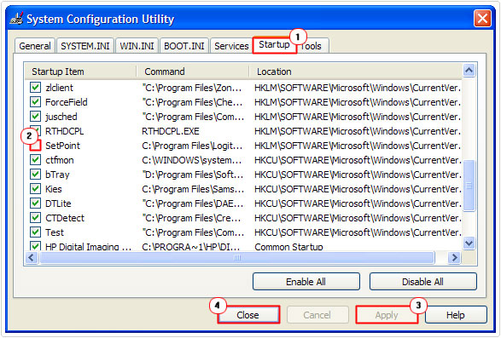Click the vertical scrollbar up arrow

point(469,71)
